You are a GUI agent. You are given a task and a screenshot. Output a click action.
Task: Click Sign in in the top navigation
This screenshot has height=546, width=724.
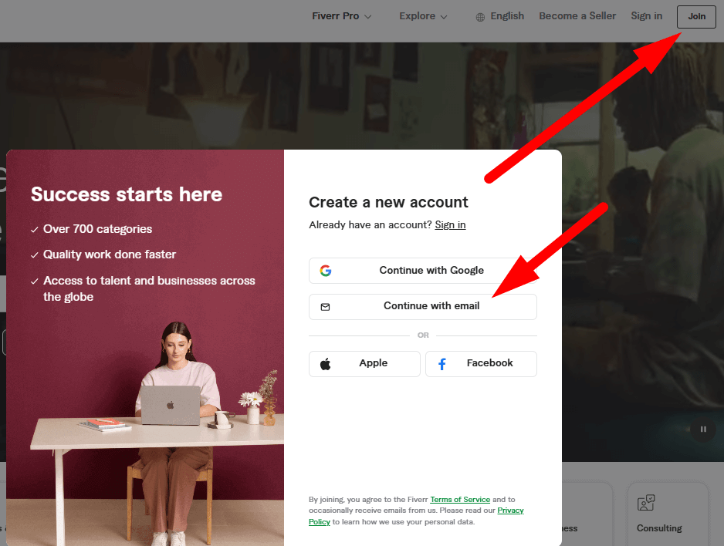point(646,16)
